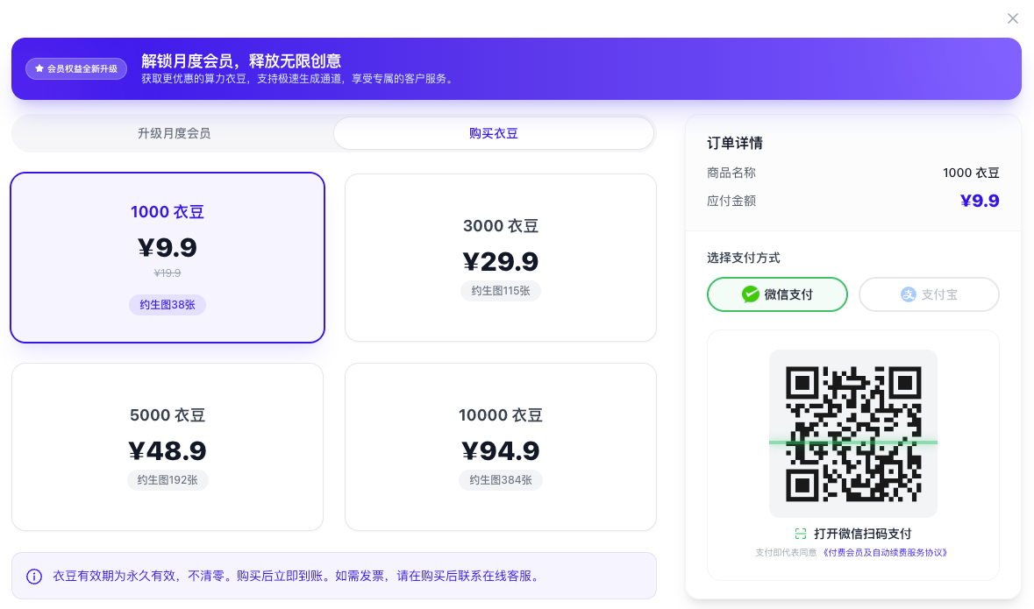The width and height of the screenshot is (1034, 609).
Task: Switch to the 购买衣豆 tab
Action: [494, 133]
